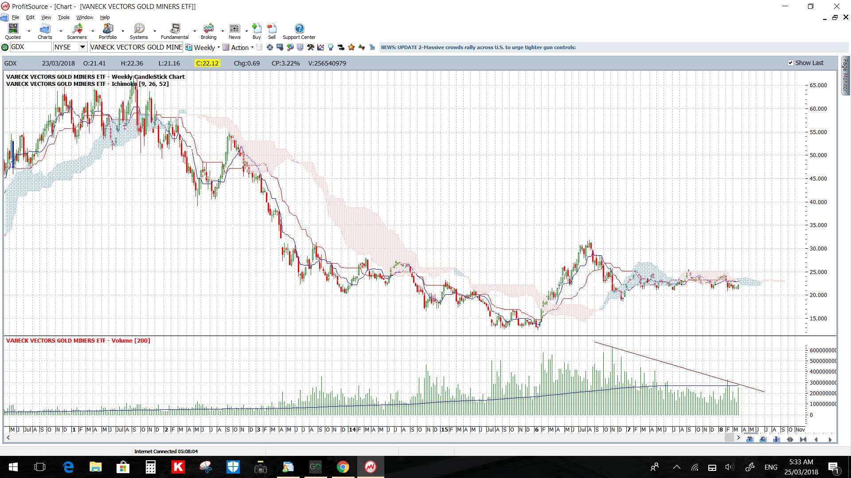Image resolution: width=851 pixels, height=478 pixels.
Task: Expand the Systems dropdown arrow
Action: pos(155,31)
